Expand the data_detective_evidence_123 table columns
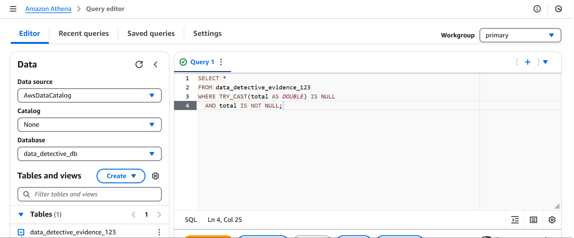Image resolution: width=574 pixels, height=238 pixels. coord(21,233)
